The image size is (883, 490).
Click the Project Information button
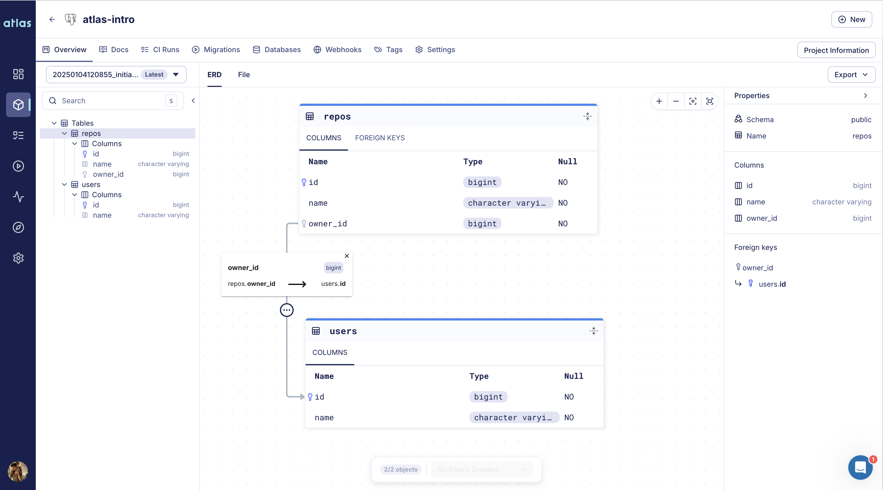(836, 50)
